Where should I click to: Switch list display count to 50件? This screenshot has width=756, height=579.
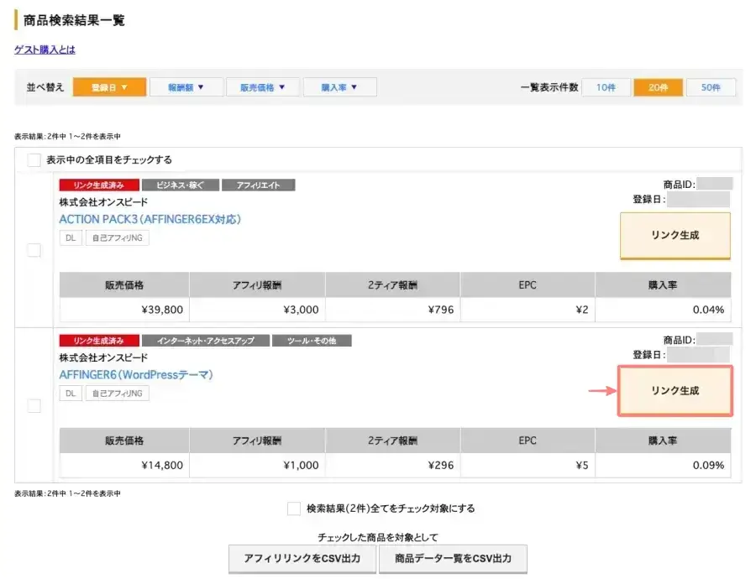710,86
